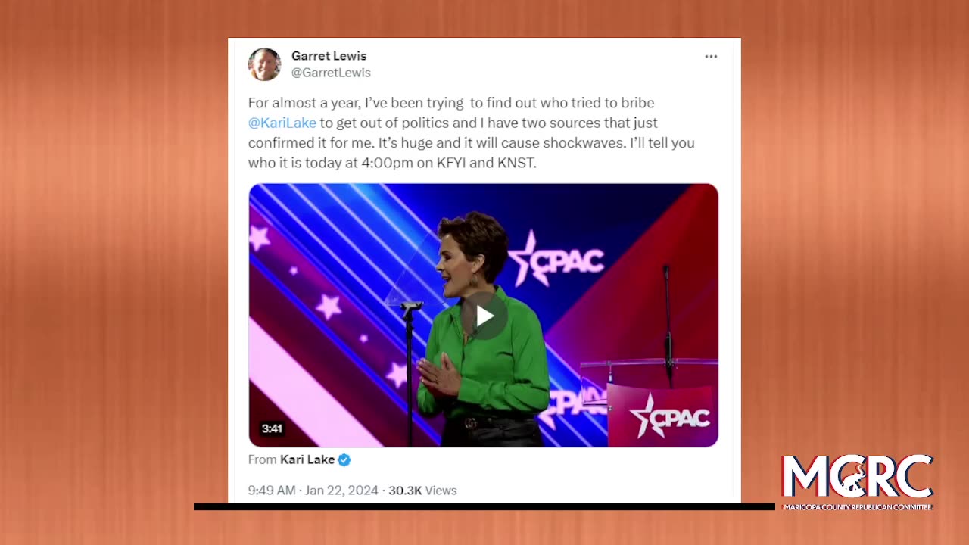Click the large CPAC star logo backdrop
Image resolution: width=969 pixels, height=545 pixels.
[x=556, y=259]
